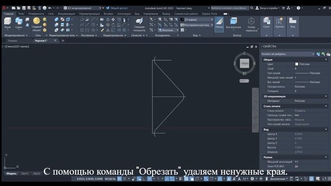
Task: Click the Цвет ПоСлою color swatch
Action: (296, 64)
